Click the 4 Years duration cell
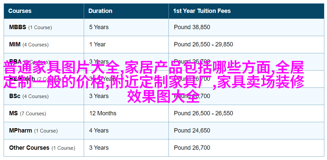 coord(99,131)
